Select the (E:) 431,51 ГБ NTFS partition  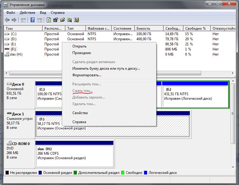pyautogui.click(x=195, y=96)
